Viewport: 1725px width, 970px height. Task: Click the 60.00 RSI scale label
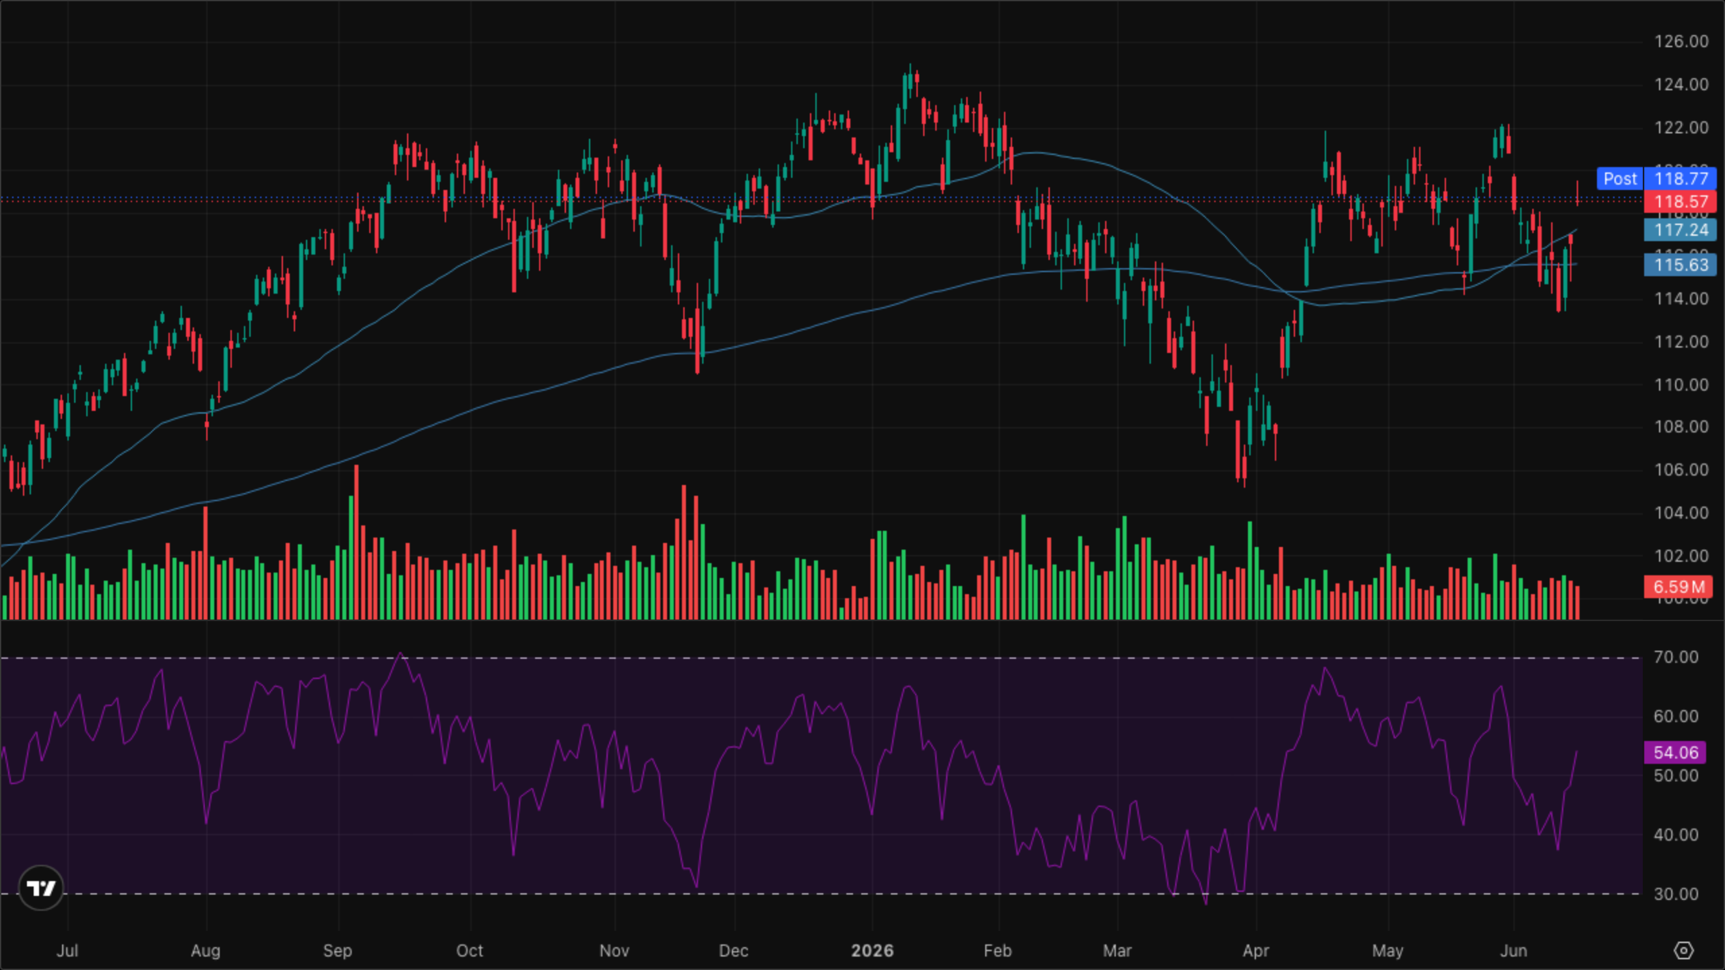point(1676,716)
